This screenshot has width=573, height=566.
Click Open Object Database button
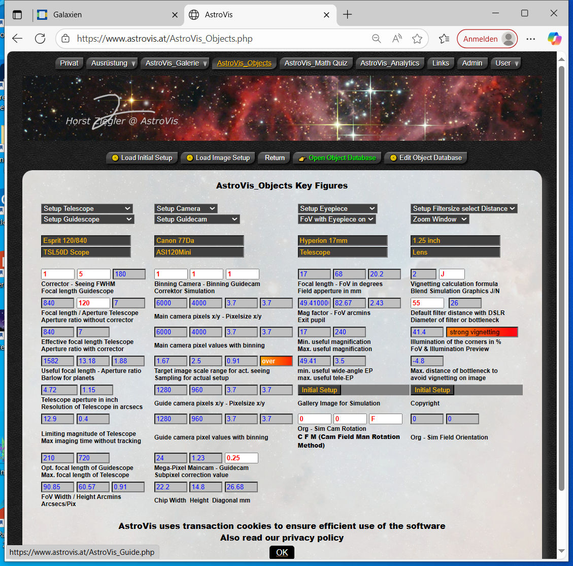click(337, 158)
